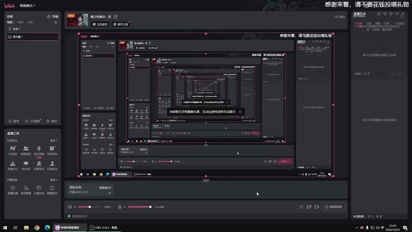The width and height of the screenshot is (412, 232).
Task: Open the 投票玩法 tool
Action: [39, 166]
